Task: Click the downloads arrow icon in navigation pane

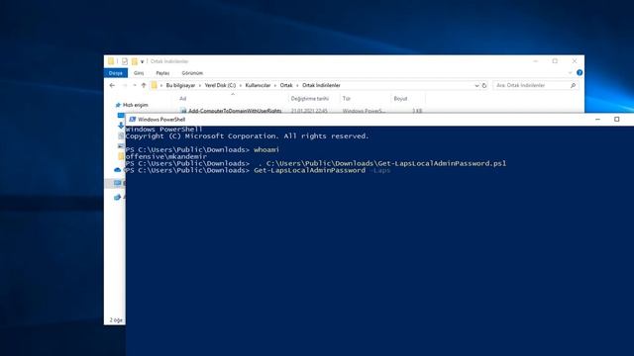Action: tap(121, 126)
